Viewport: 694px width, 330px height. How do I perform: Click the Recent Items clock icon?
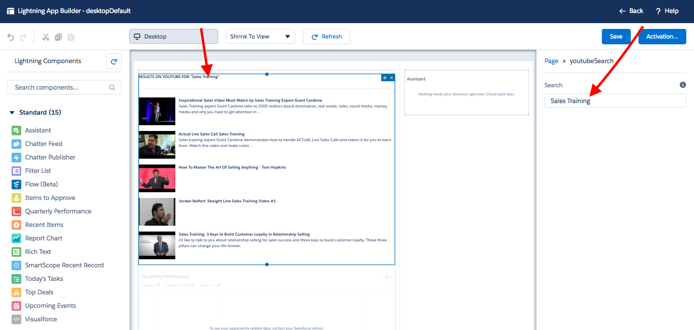pyautogui.click(x=16, y=224)
